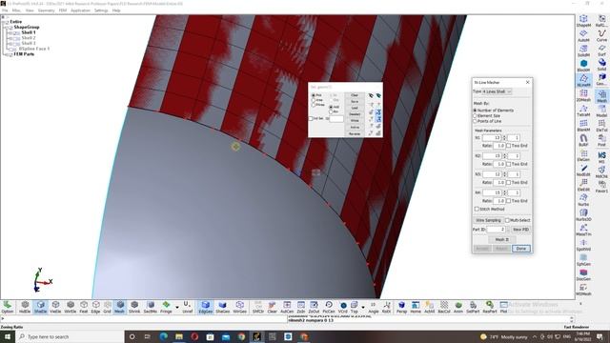The width and height of the screenshot is (610, 343).
Task: Open the Option icon in bottom toolbar
Action: [8, 307]
